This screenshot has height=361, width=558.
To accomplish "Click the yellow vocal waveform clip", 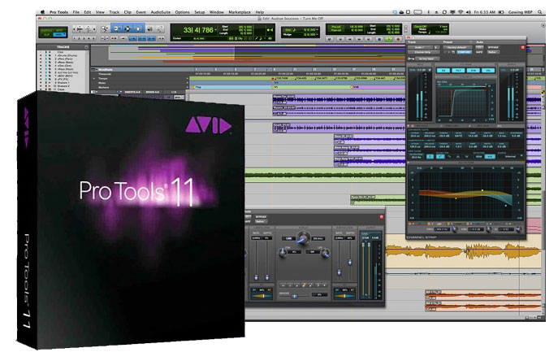I will click(x=463, y=251).
